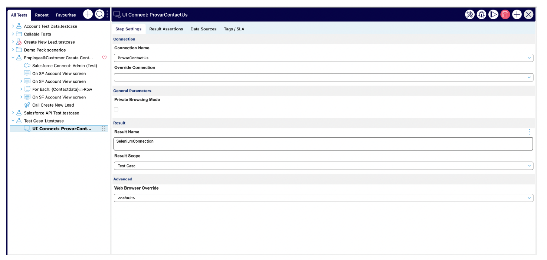Screen dimensions: 547x260
Task: Click the flask icon of Salesforce API Test.testcase
Action: coord(19,113)
